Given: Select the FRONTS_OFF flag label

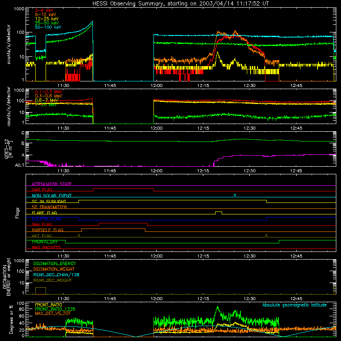Looking at the screenshot, I should [x=45, y=242].
